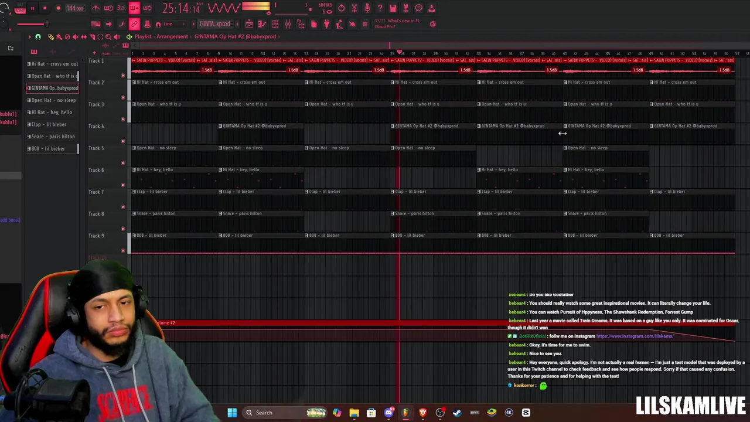Select 'GINTAMA Op..babyxprod' pattern in picker
This screenshot has height=422, width=750.
point(52,88)
